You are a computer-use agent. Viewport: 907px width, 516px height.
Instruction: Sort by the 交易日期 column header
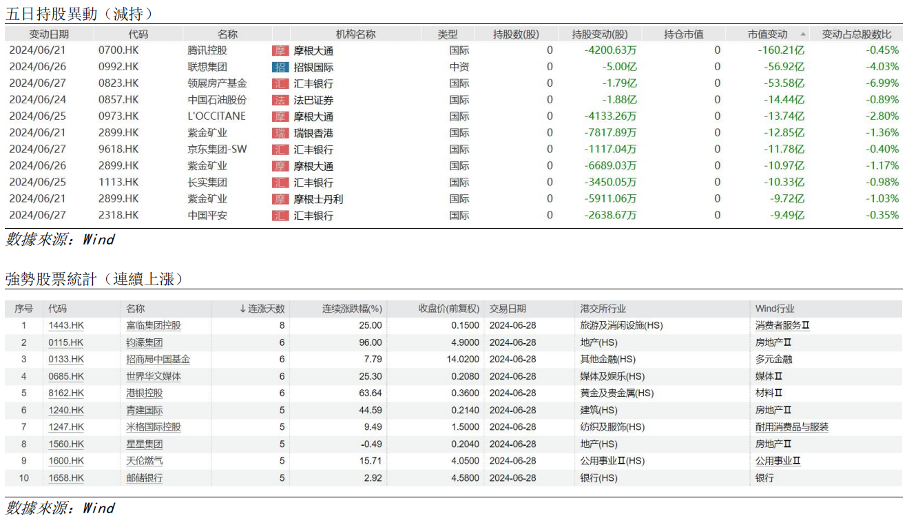coord(508,309)
